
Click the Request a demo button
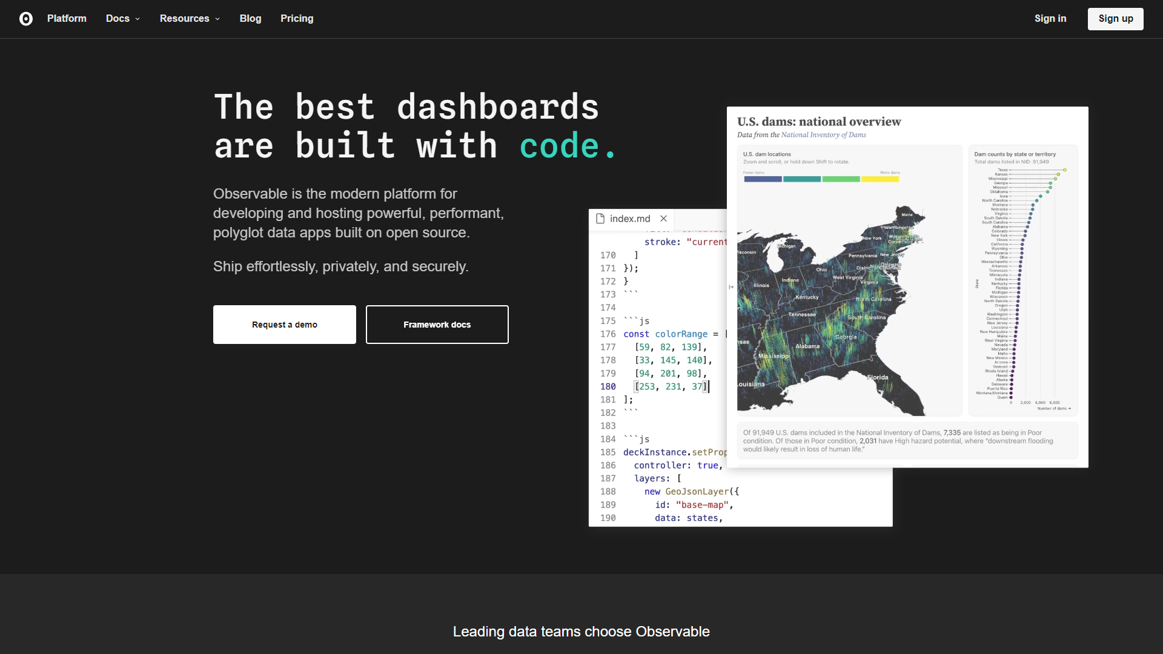284,325
